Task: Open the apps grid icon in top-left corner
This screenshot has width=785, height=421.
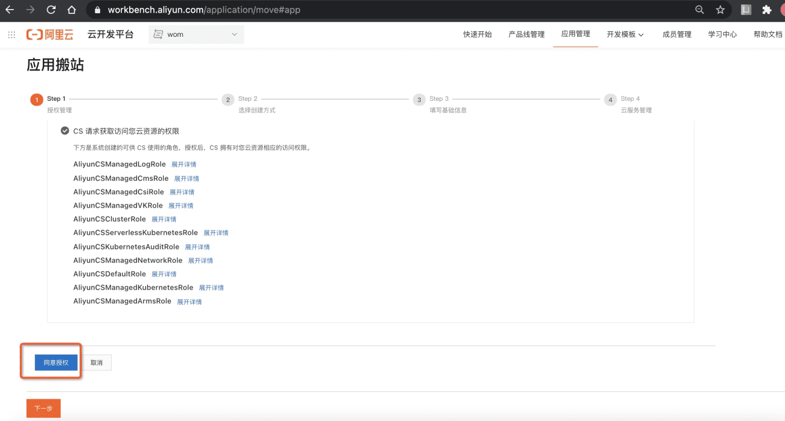Action: [11, 34]
